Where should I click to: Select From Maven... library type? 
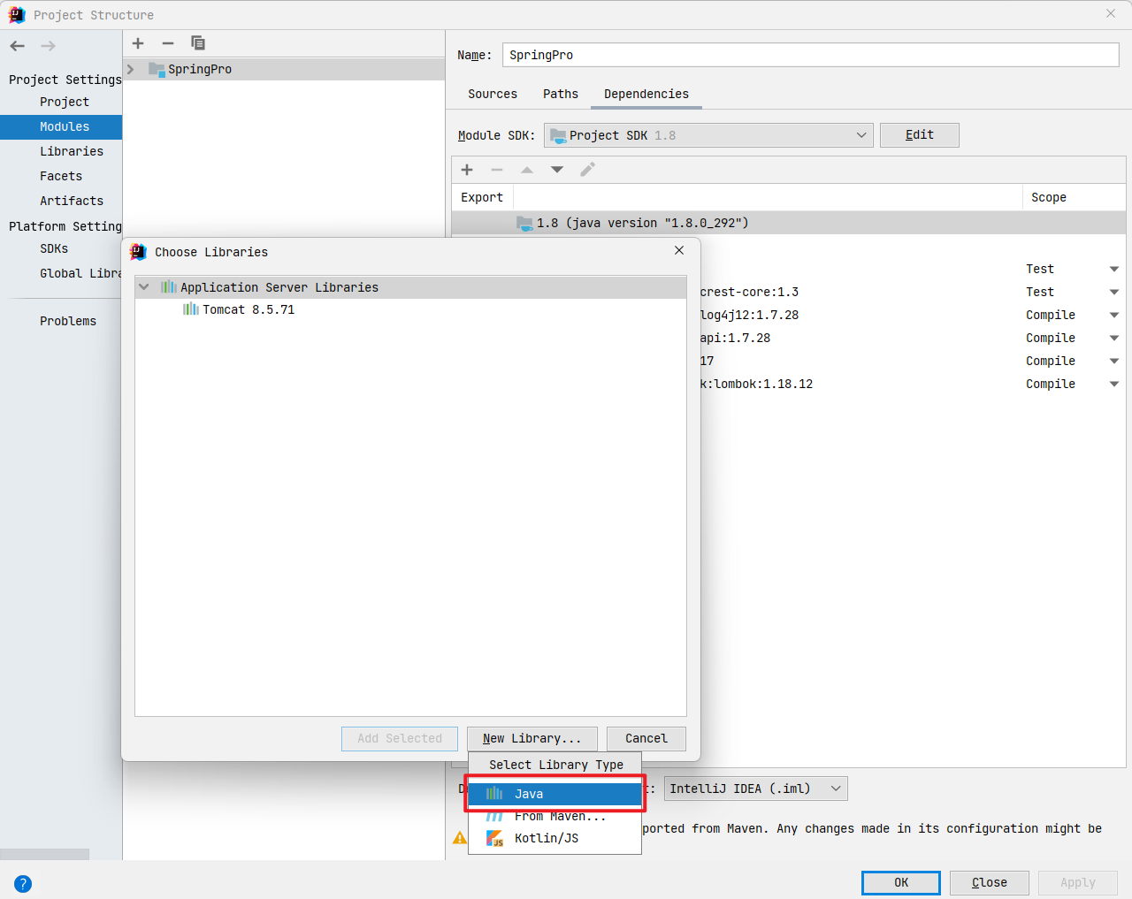point(555,816)
